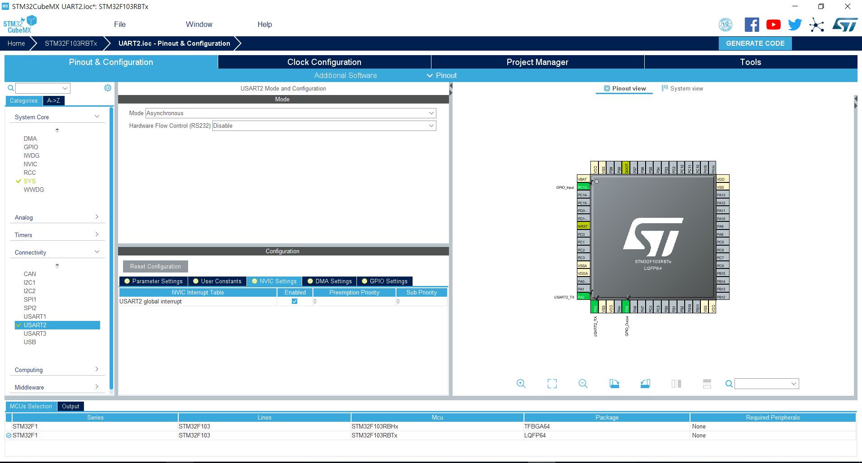Screen dimensions: 862x463
Task: Open the Window menu
Action: 199,25
